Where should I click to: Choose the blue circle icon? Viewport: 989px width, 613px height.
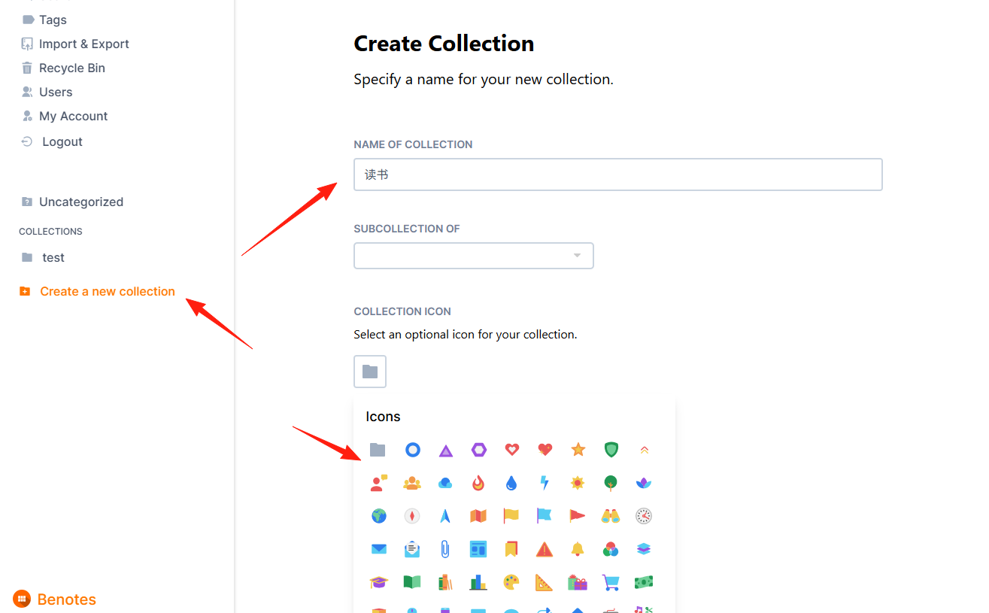pyautogui.click(x=412, y=450)
